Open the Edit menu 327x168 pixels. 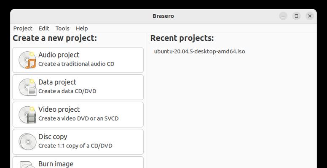(44, 28)
